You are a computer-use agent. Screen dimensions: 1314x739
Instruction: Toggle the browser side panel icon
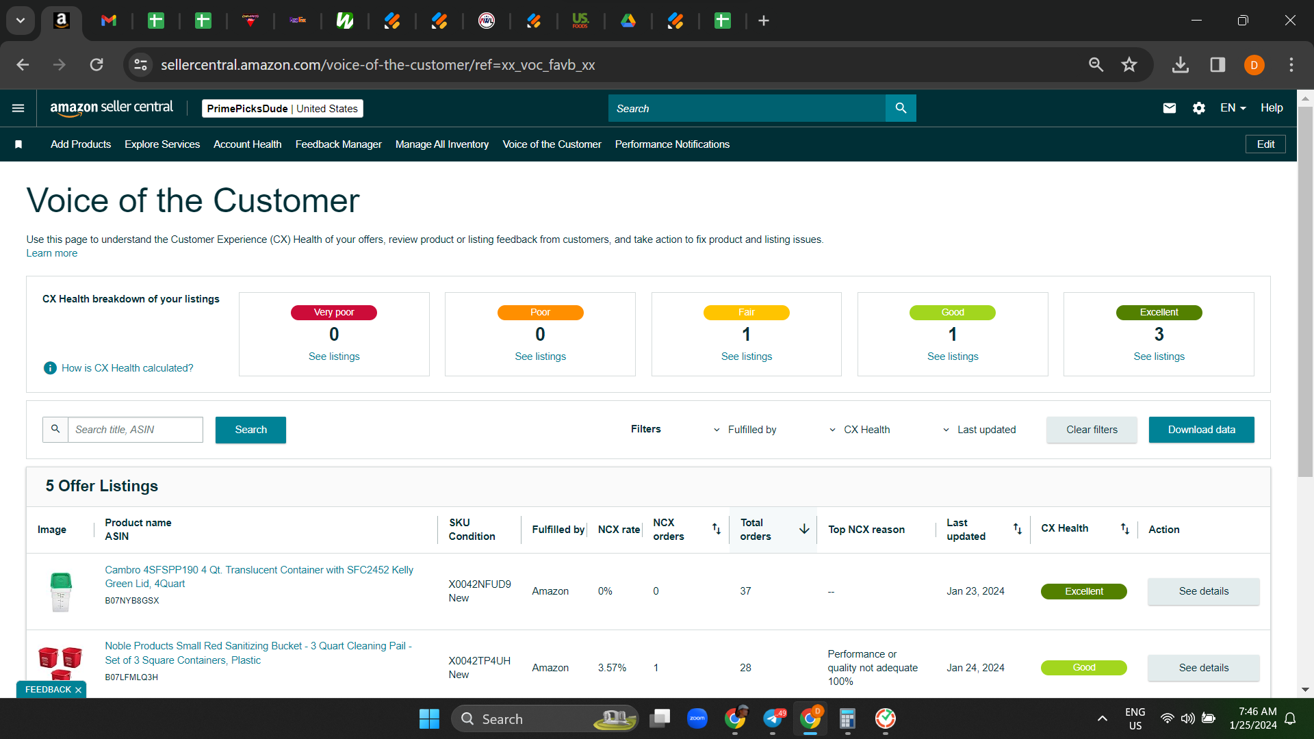click(1218, 65)
